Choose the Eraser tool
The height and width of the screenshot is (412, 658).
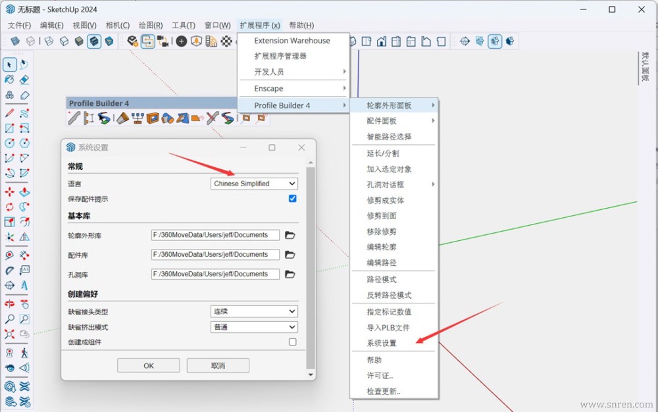pyautogui.click(x=24, y=80)
